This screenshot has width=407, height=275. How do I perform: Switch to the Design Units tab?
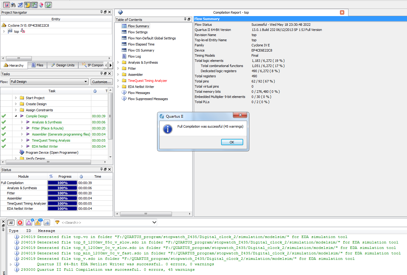click(63, 65)
